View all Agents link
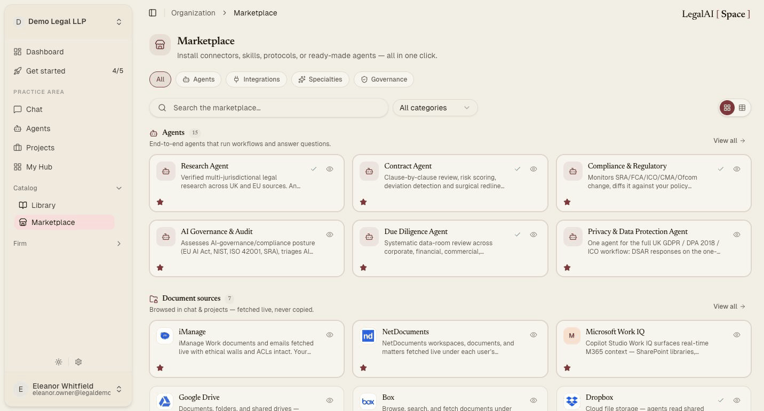Viewport: 764px width, 411px height. click(x=729, y=141)
